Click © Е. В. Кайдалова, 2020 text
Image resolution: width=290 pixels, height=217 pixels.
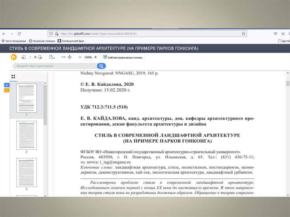point(107,84)
